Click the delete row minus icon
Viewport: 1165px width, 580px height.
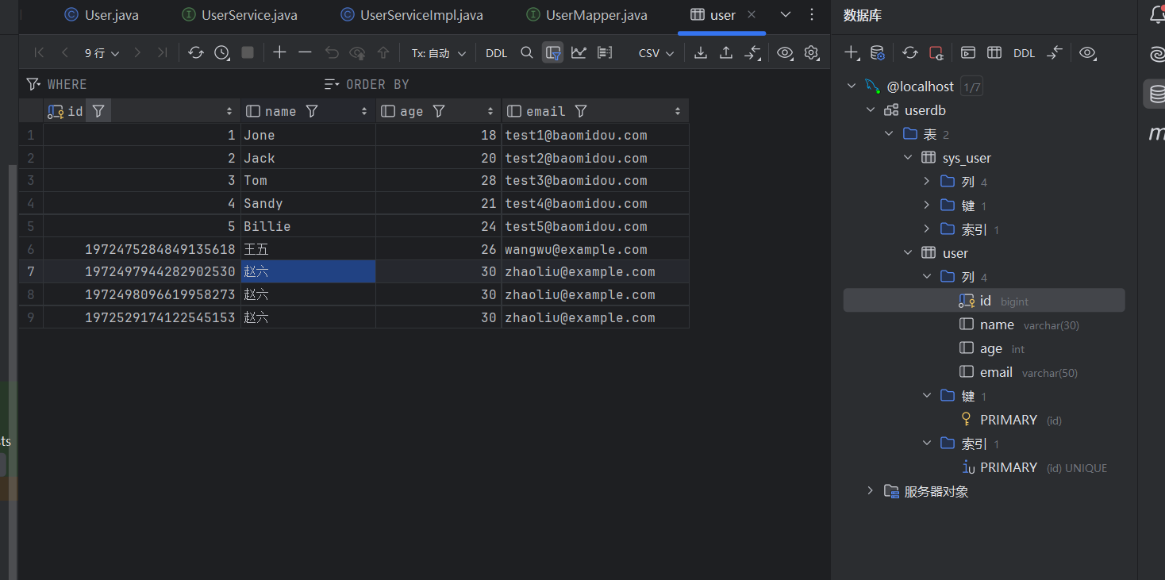coord(305,52)
